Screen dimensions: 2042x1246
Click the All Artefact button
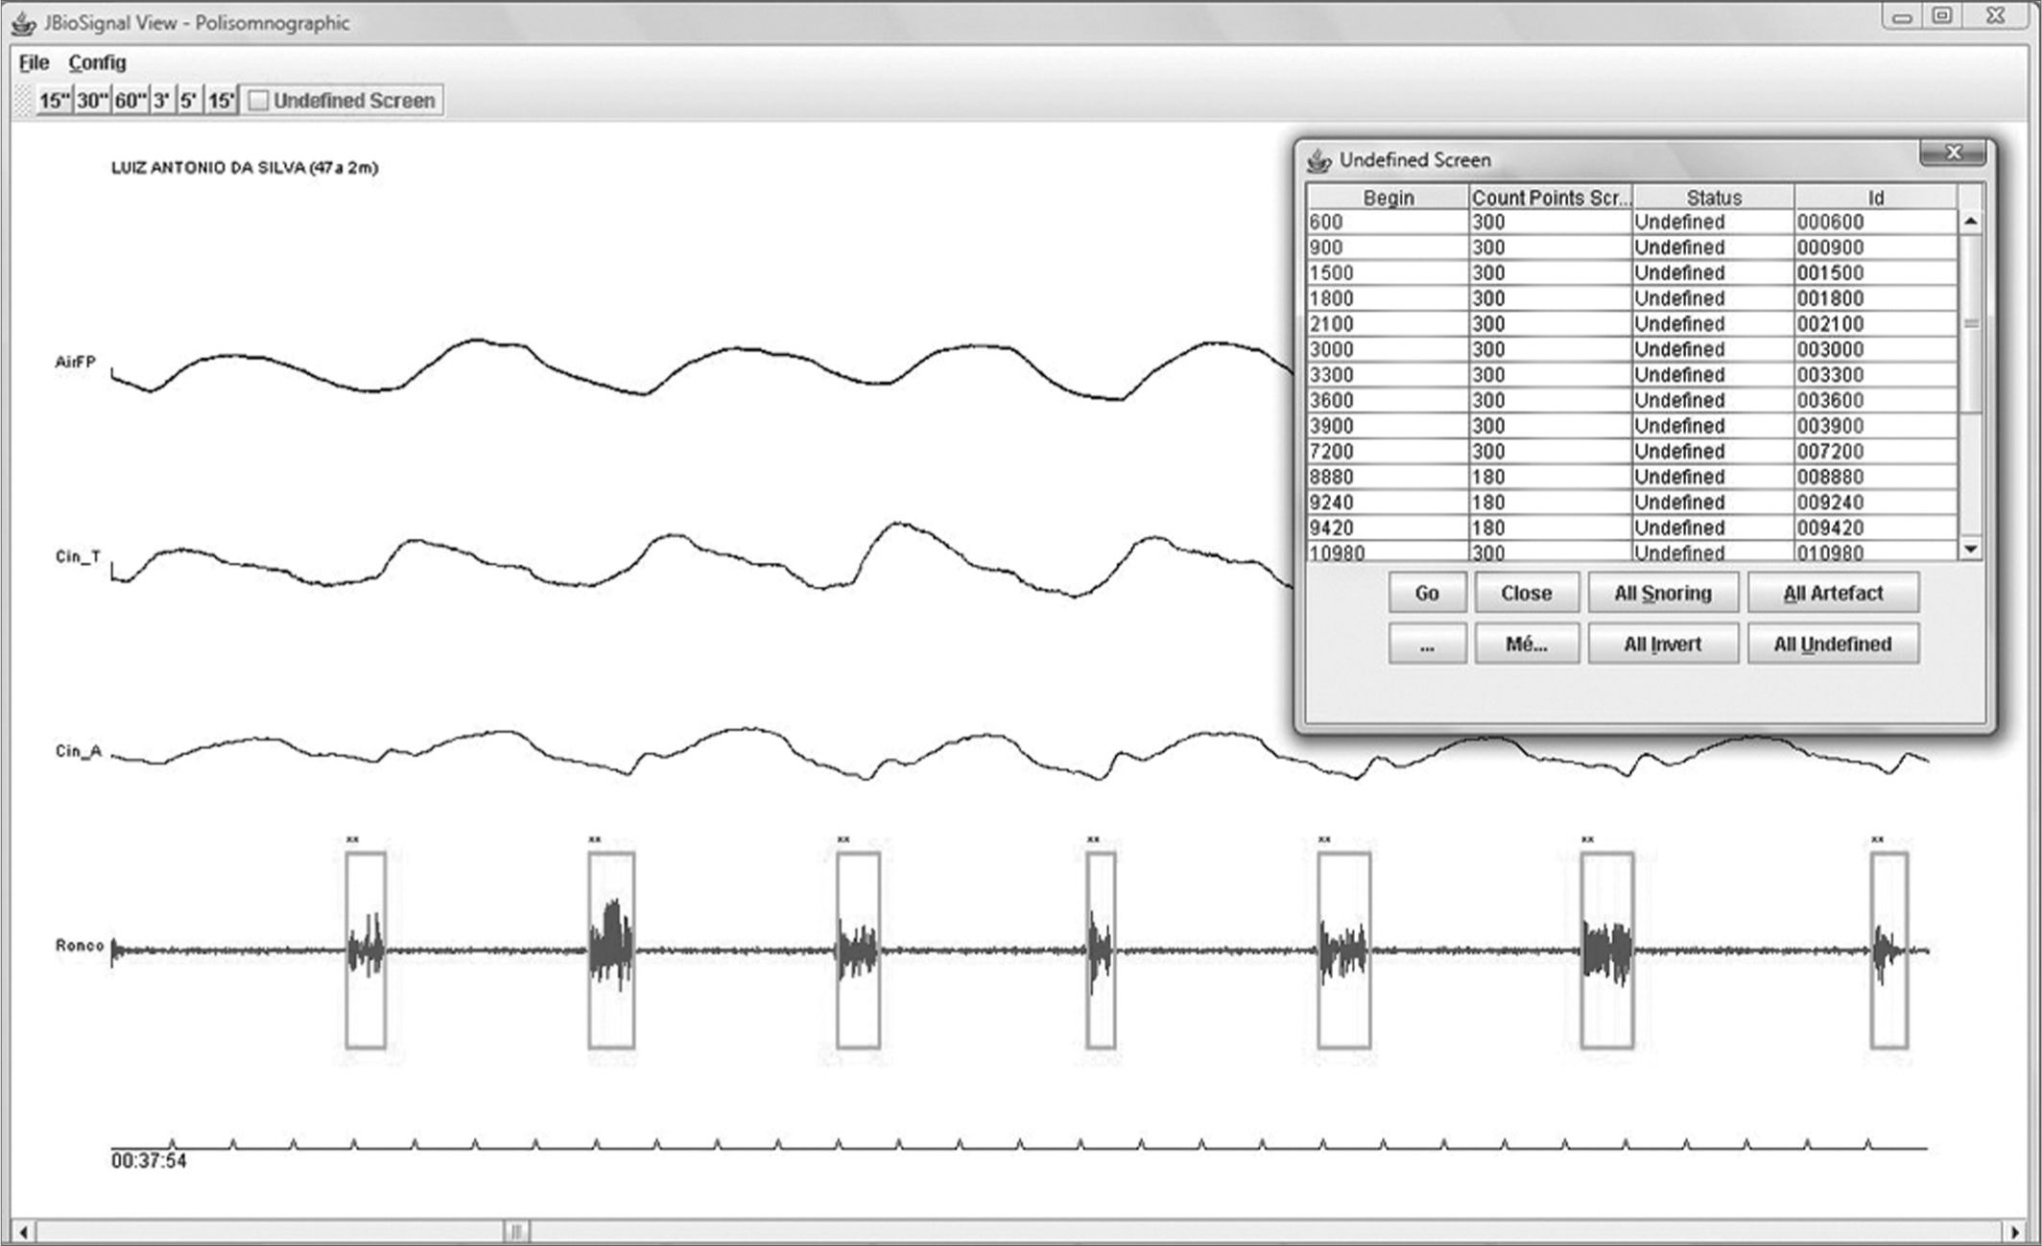1833,593
